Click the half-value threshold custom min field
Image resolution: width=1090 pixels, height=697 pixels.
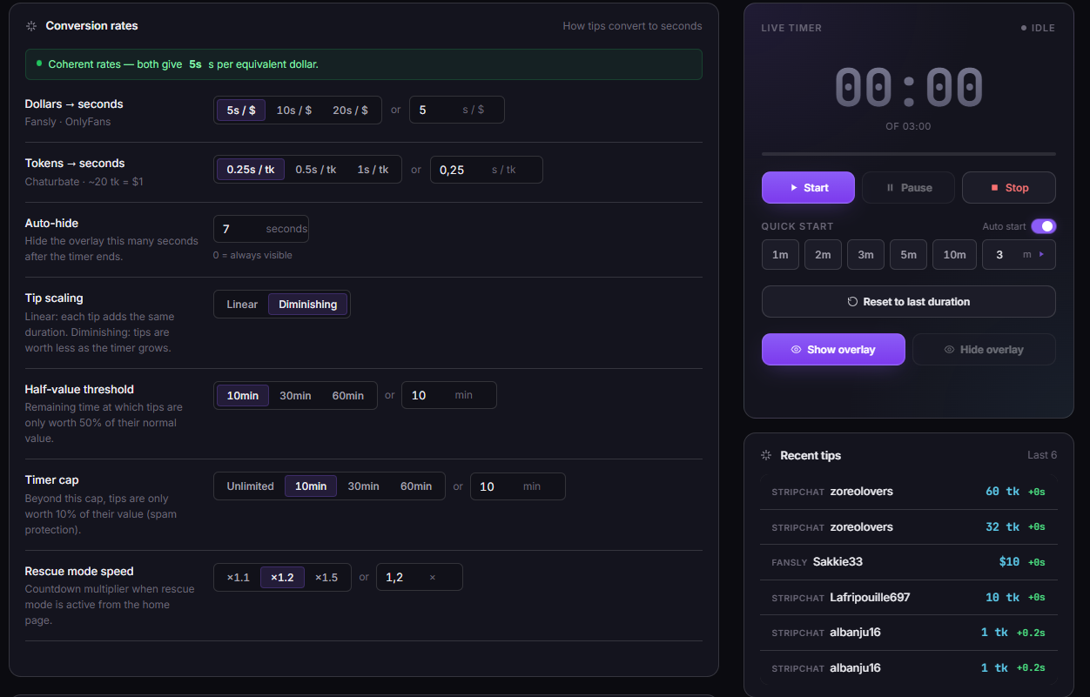tap(449, 395)
